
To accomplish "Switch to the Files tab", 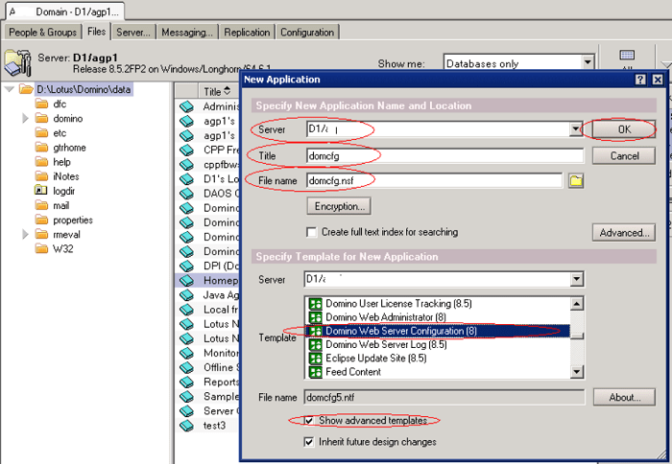I will click(x=96, y=32).
